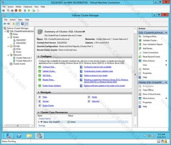171x145 pixels.
Task: Click the Nodes navigate shortcut icon
Action: [x=89, y=97]
